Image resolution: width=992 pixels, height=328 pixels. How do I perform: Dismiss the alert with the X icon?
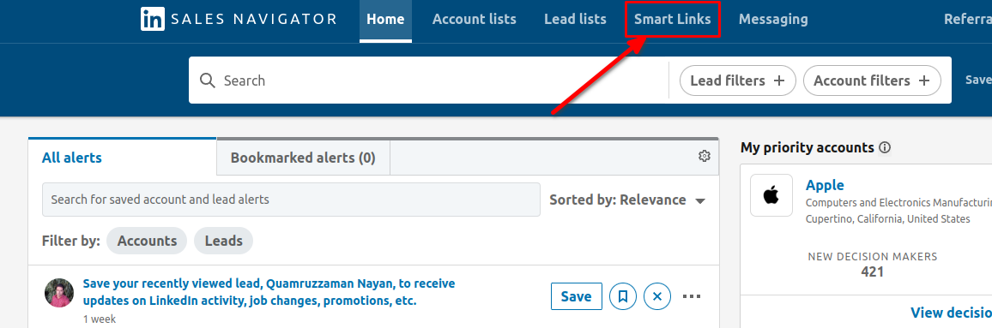pyautogui.click(x=657, y=296)
